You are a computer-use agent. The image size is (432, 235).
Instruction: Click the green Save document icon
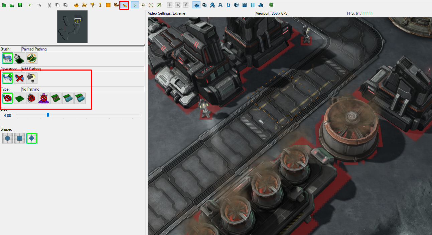pyautogui.click(x=20, y=5)
